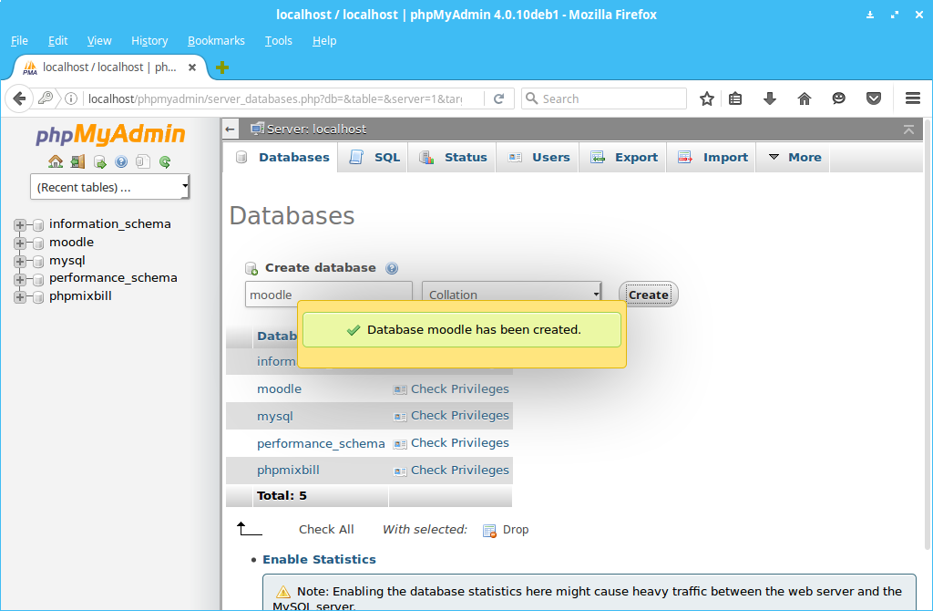Open the Query window icon in sidebar
Image resolution: width=933 pixels, height=611 pixels.
pos(100,162)
